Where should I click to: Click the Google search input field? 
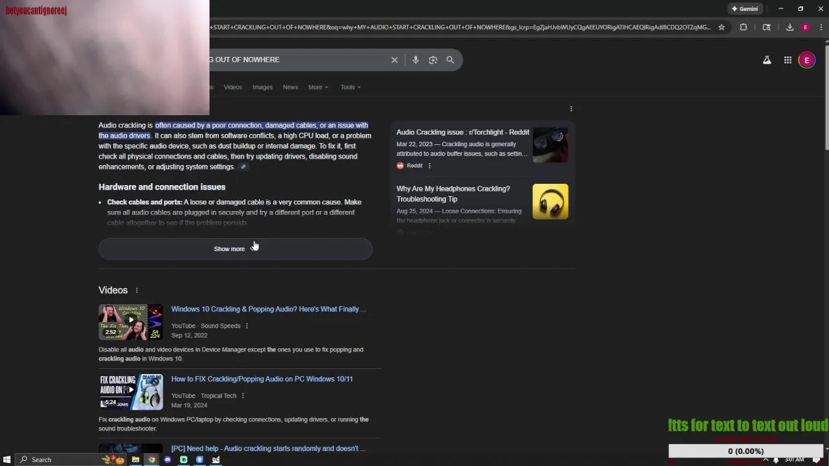click(298, 60)
